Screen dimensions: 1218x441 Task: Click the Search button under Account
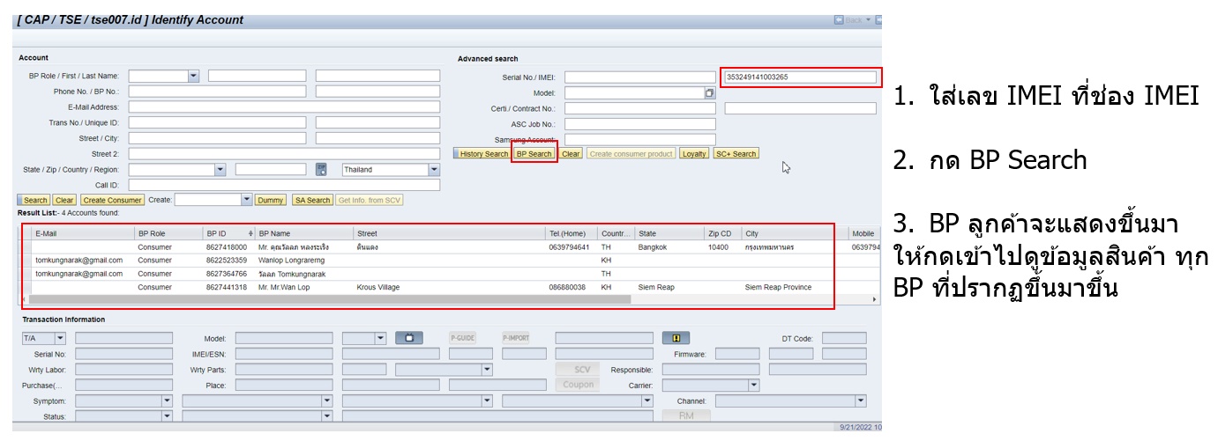coord(35,201)
